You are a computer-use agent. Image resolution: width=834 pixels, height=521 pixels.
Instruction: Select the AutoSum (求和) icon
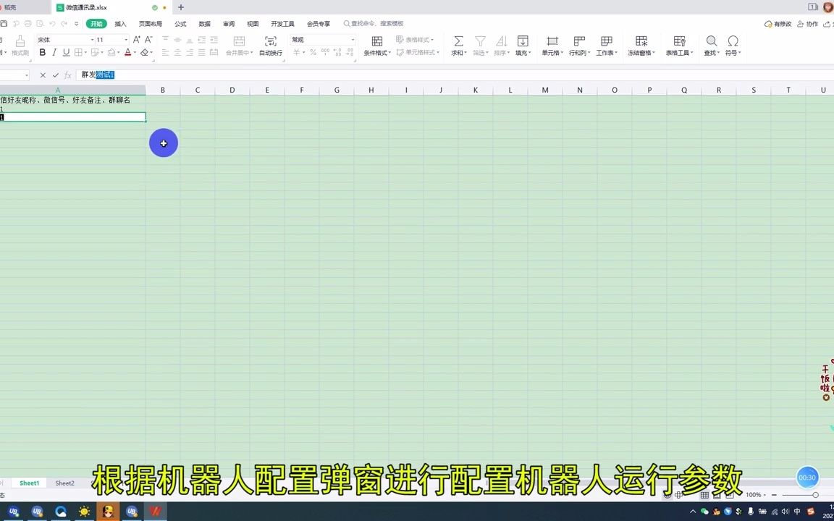pyautogui.click(x=458, y=41)
